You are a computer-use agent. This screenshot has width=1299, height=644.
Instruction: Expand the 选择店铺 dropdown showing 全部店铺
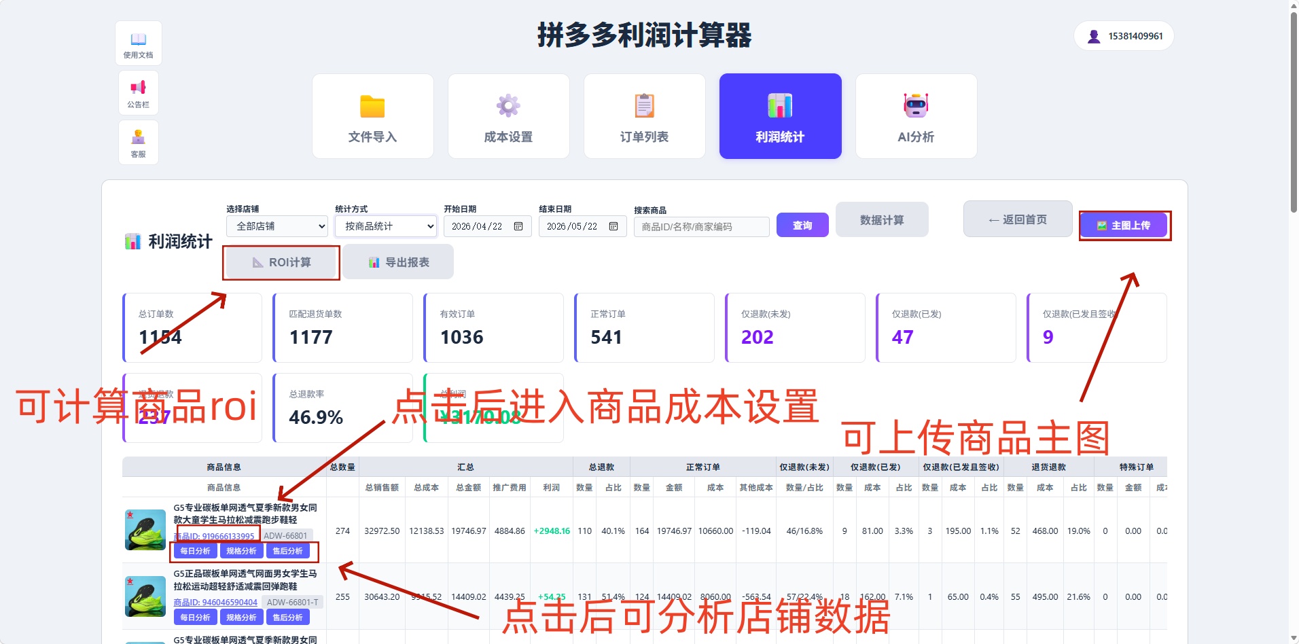tap(278, 226)
